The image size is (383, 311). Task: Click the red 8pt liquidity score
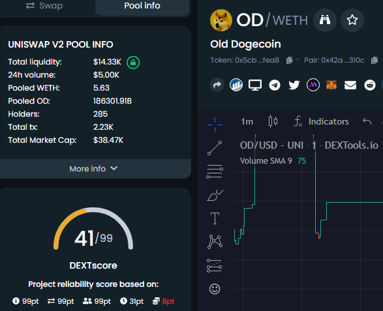[x=163, y=301]
